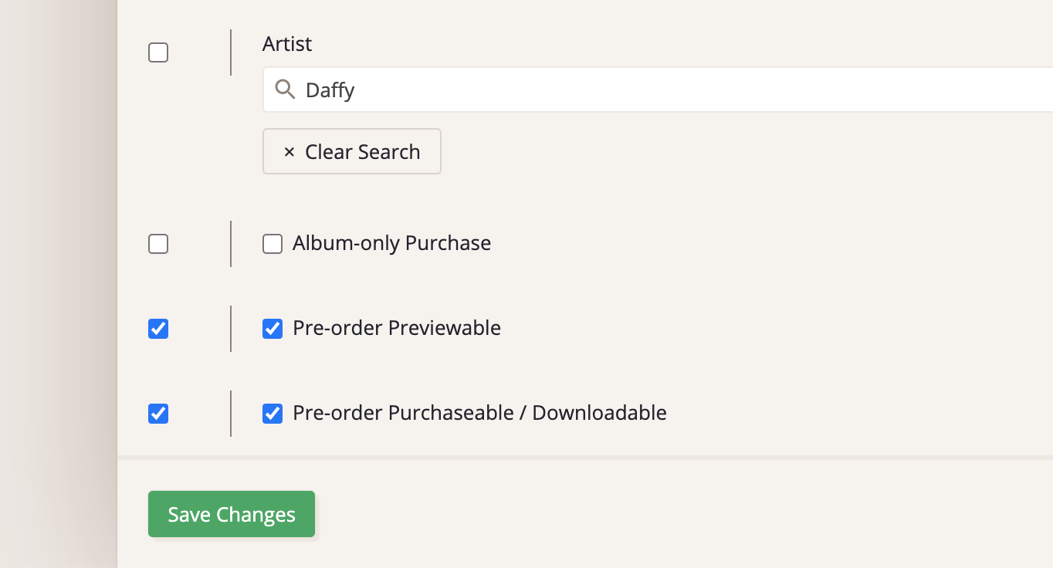The width and height of the screenshot is (1053, 568).
Task: Click the Album-only Purchase label text
Action: (391, 244)
